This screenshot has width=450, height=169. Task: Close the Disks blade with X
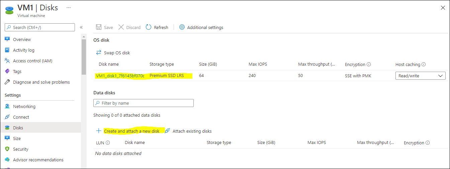point(443,8)
